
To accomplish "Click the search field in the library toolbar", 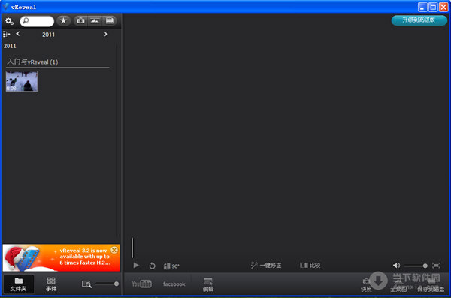I will pyautogui.click(x=37, y=21).
